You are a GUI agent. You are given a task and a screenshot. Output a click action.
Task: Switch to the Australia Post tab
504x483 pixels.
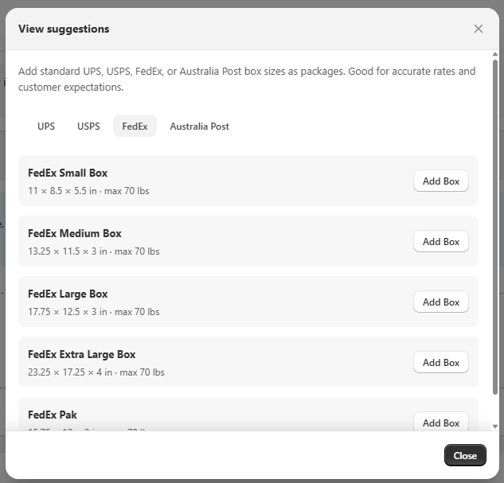pos(199,127)
